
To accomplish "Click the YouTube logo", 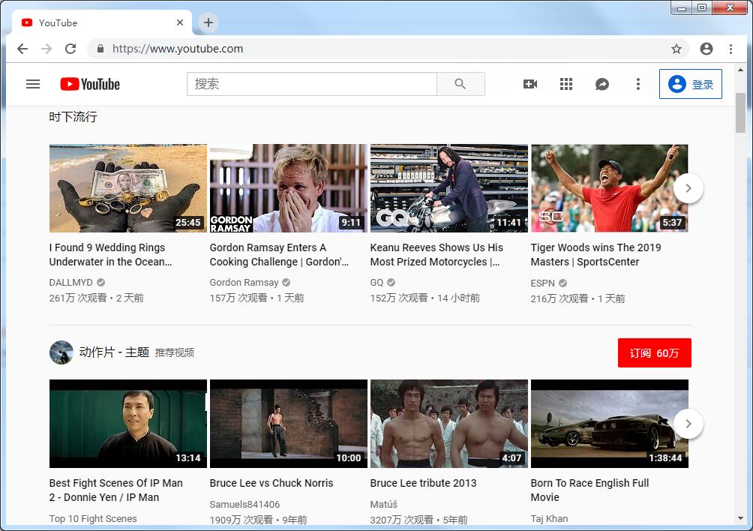I will click(90, 85).
